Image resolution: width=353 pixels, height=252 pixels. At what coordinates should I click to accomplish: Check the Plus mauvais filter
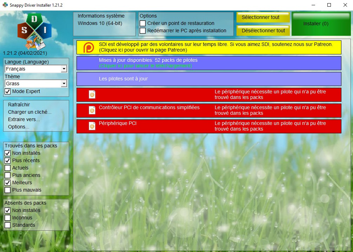point(8,190)
